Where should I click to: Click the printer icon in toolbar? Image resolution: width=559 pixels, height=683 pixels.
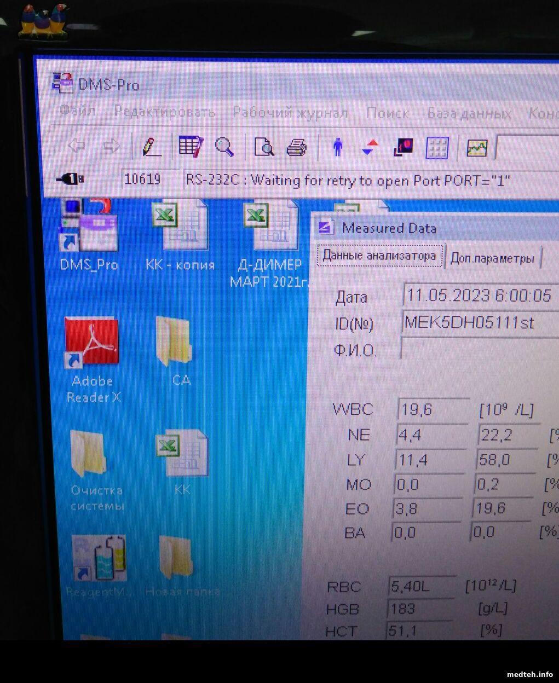[x=297, y=147]
